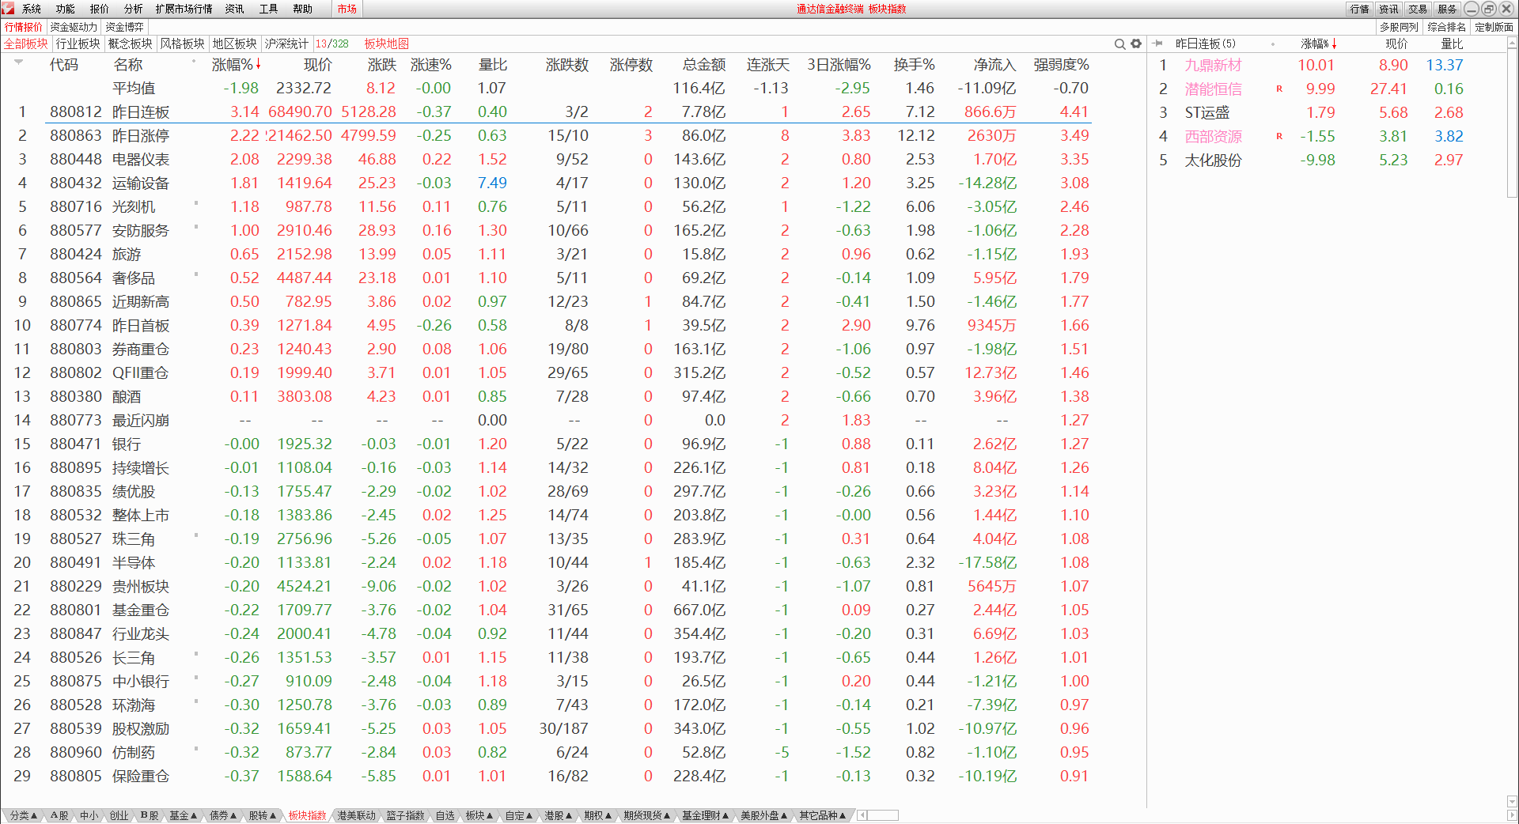
Task: Click the 多股同列 button
Action: click(1399, 27)
